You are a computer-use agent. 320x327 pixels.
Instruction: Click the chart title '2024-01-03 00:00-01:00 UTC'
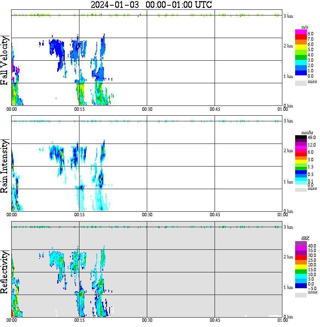[151, 5]
